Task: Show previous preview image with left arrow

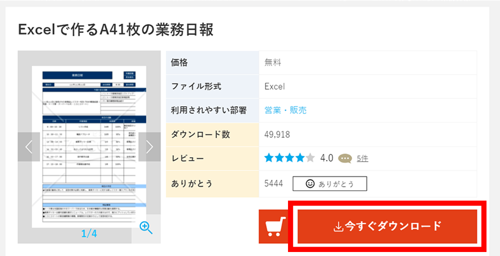Action: (x=28, y=147)
